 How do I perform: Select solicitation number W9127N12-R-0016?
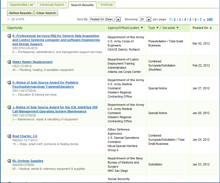point(25,48)
